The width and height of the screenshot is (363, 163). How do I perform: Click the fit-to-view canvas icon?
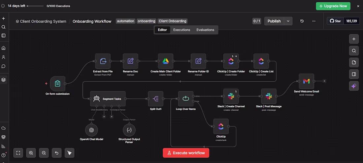coord(18,153)
